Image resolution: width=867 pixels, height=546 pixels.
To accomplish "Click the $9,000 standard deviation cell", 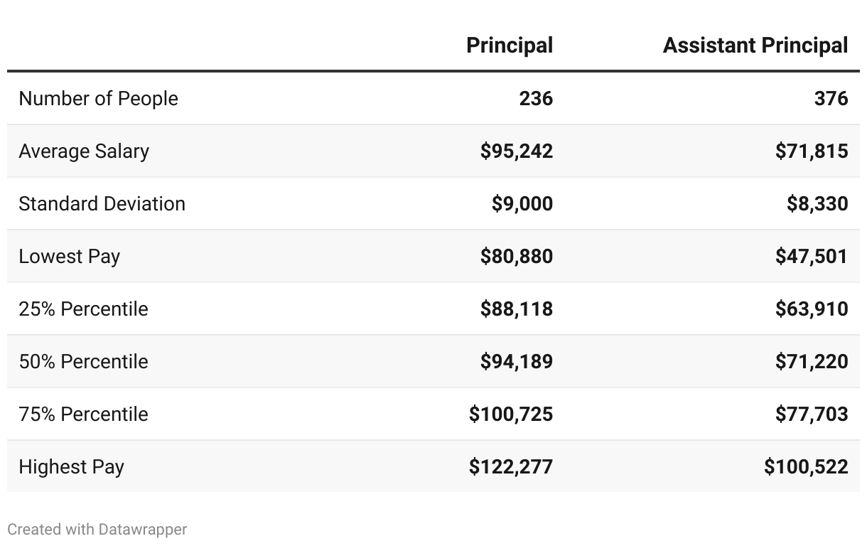I will click(522, 204).
